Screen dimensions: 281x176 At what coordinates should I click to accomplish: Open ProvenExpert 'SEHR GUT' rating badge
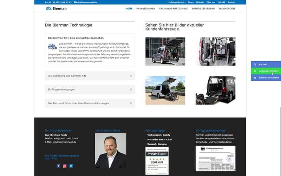point(157,161)
